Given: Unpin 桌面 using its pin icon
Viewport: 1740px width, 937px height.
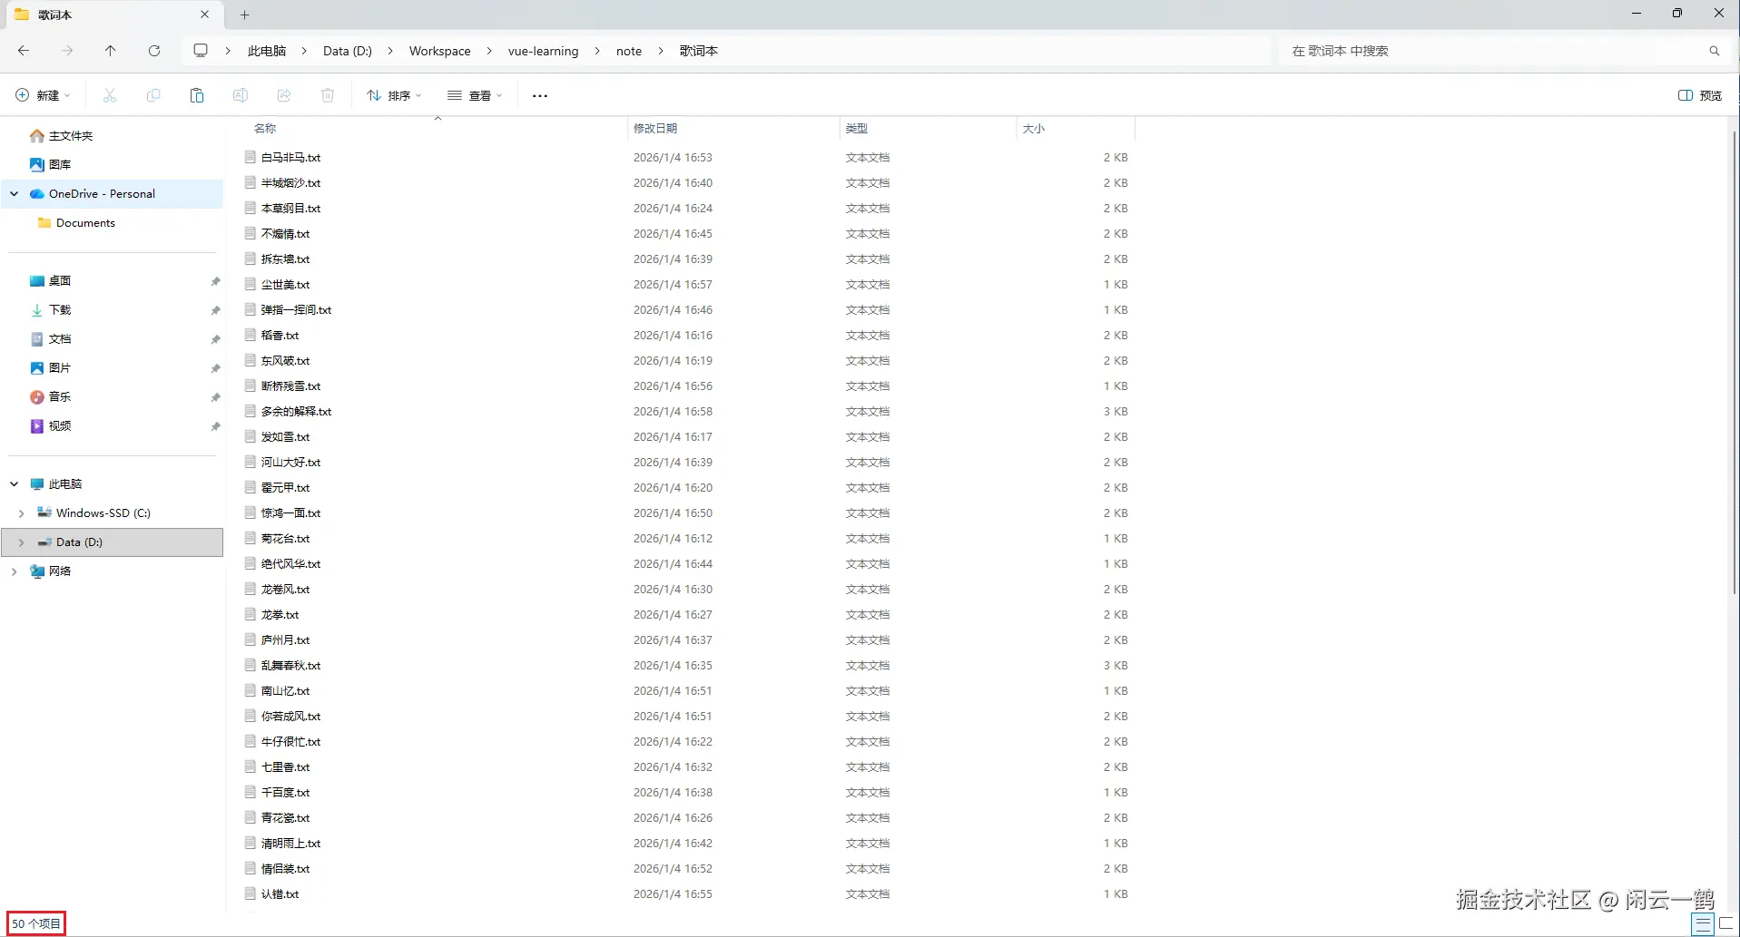Looking at the screenshot, I should (x=215, y=281).
